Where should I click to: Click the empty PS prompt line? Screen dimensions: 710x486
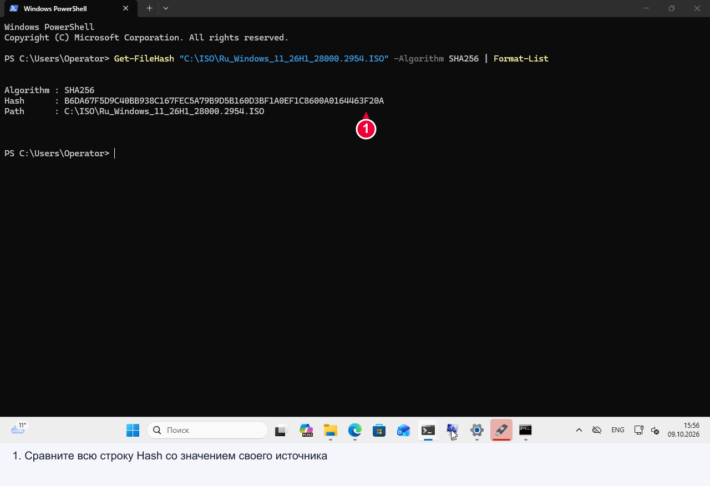coord(60,154)
